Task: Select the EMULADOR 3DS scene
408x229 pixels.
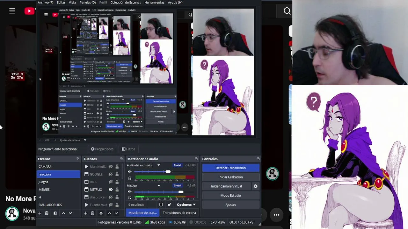Action: pos(59,205)
